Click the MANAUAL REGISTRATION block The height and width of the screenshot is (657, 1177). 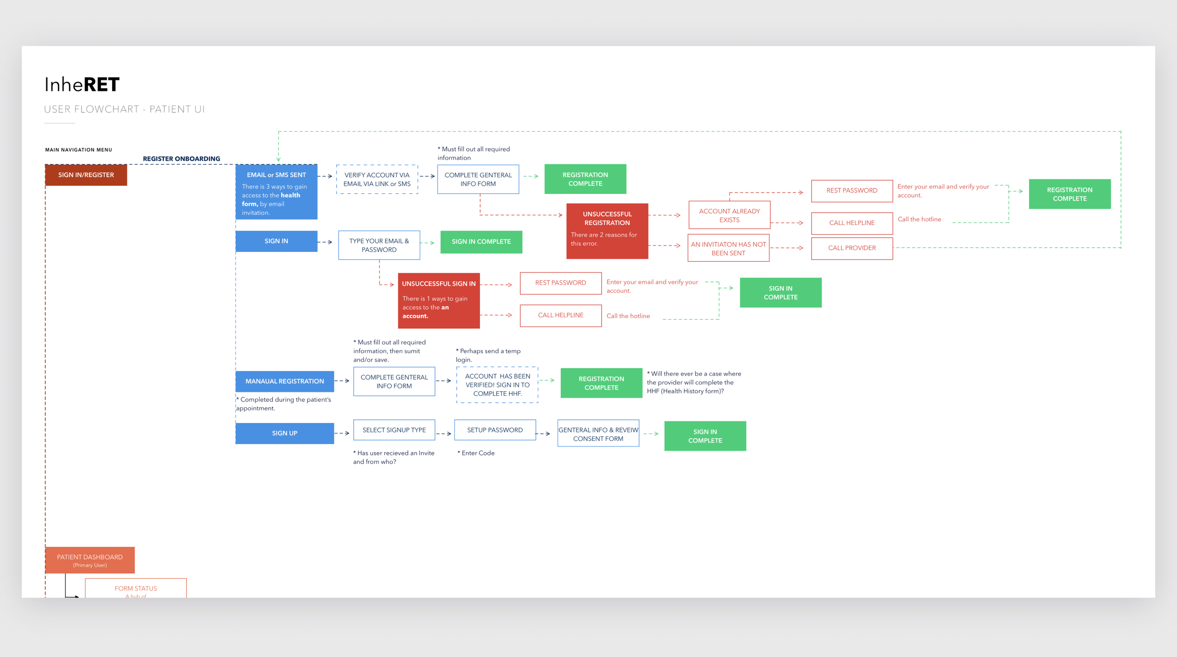pyautogui.click(x=285, y=382)
